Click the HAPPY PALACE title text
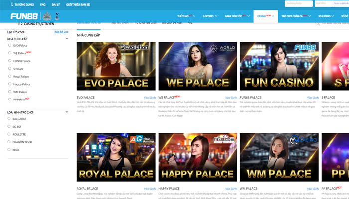Image resolution: width=349 pixels, height=199 pixels. click(x=169, y=189)
